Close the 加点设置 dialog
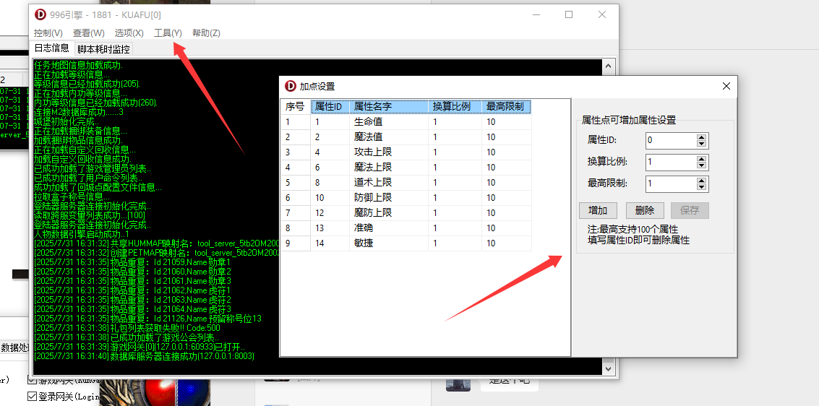819x406 pixels. click(726, 86)
